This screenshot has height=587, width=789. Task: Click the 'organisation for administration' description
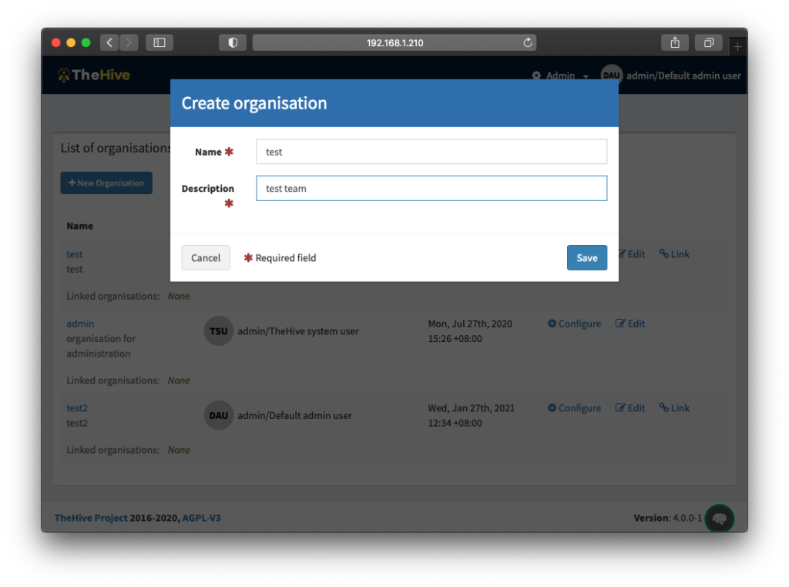[101, 346]
